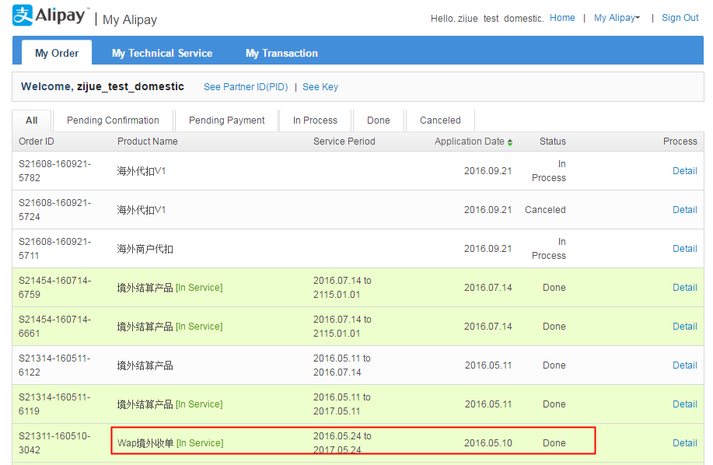The height and width of the screenshot is (465, 713).
Task: Click See Partner ID(PID) link
Action: pyautogui.click(x=246, y=87)
